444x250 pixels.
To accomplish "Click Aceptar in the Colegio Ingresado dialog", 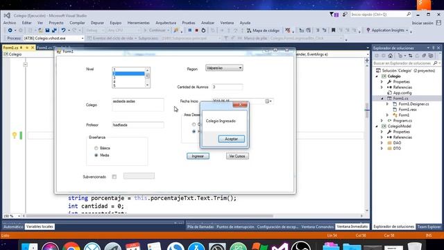I will [x=231, y=139].
